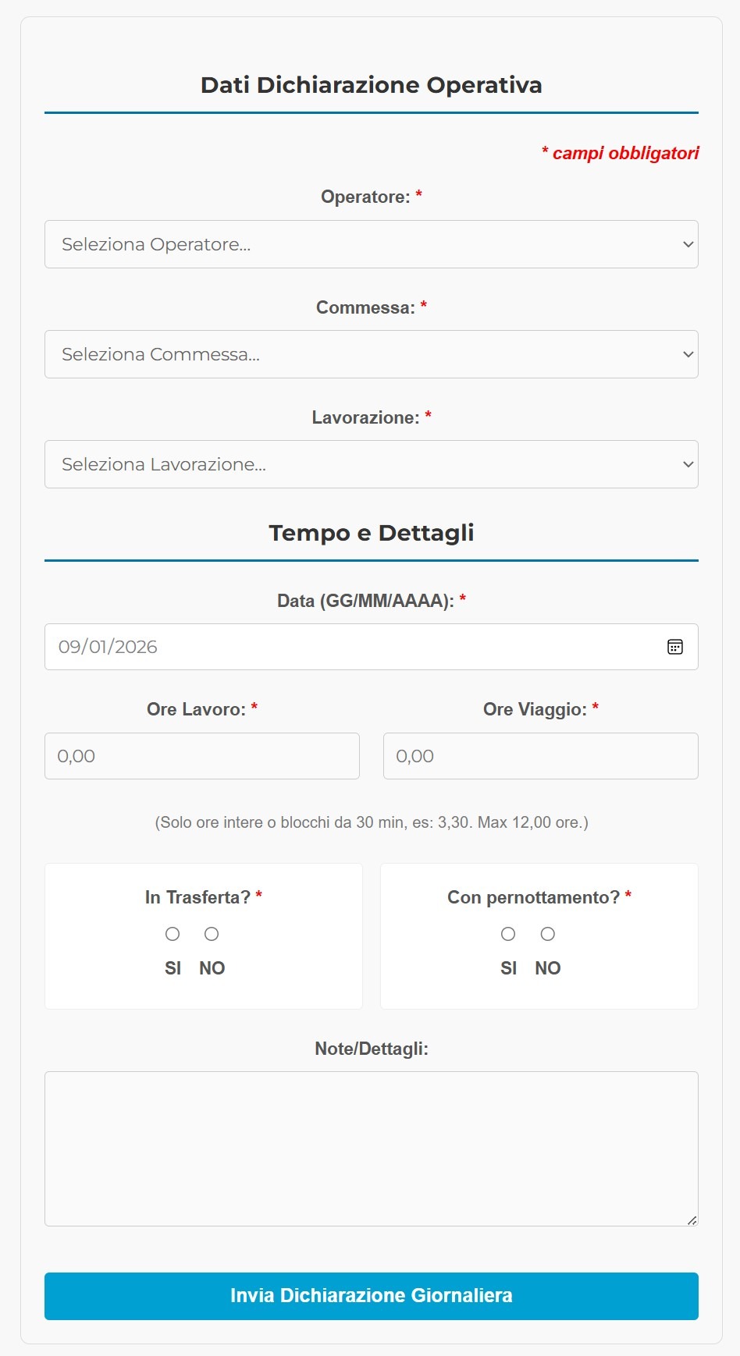Focus the Ore Lavoro input field
Screen dimensions: 740x1356
tap(202, 756)
